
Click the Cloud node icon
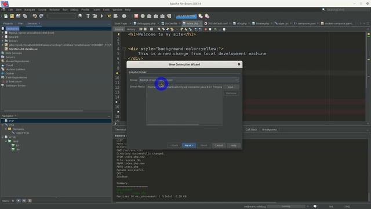(3, 65)
